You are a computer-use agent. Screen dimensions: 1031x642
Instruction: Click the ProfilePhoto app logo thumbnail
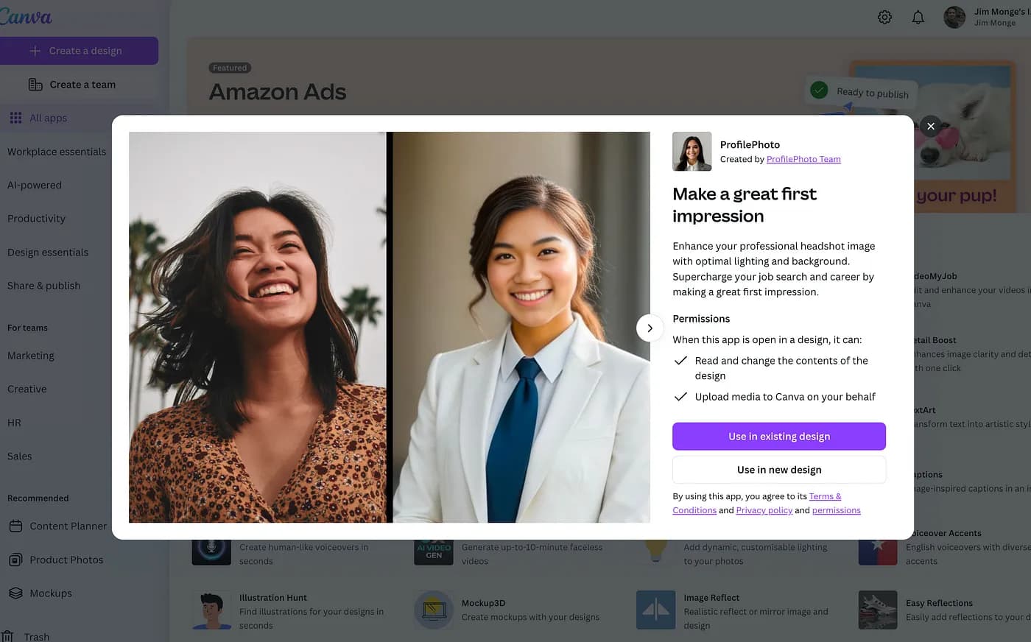pyautogui.click(x=692, y=152)
